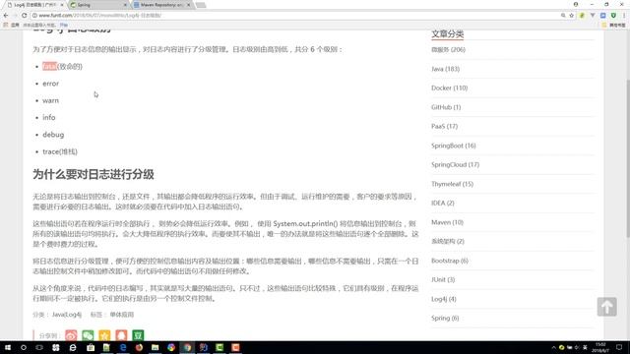Open Cortana search circle on taskbar

pos(24,347)
